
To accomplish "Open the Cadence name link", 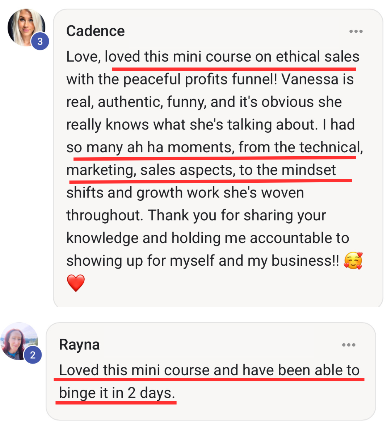I will click(96, 31).
